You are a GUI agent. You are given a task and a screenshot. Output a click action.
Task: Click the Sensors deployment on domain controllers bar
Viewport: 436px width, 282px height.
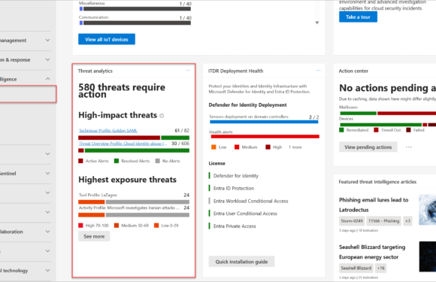point(264,122)
